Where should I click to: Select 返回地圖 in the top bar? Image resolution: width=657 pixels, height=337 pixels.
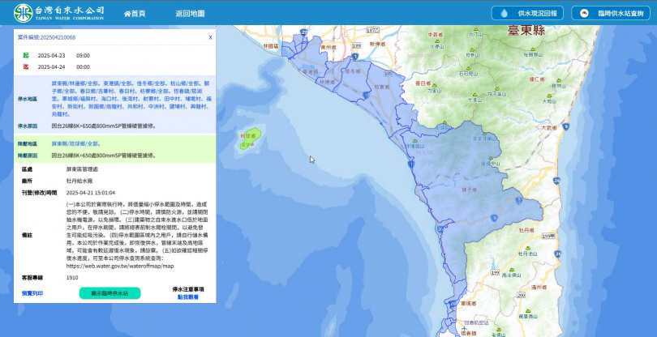190,14
